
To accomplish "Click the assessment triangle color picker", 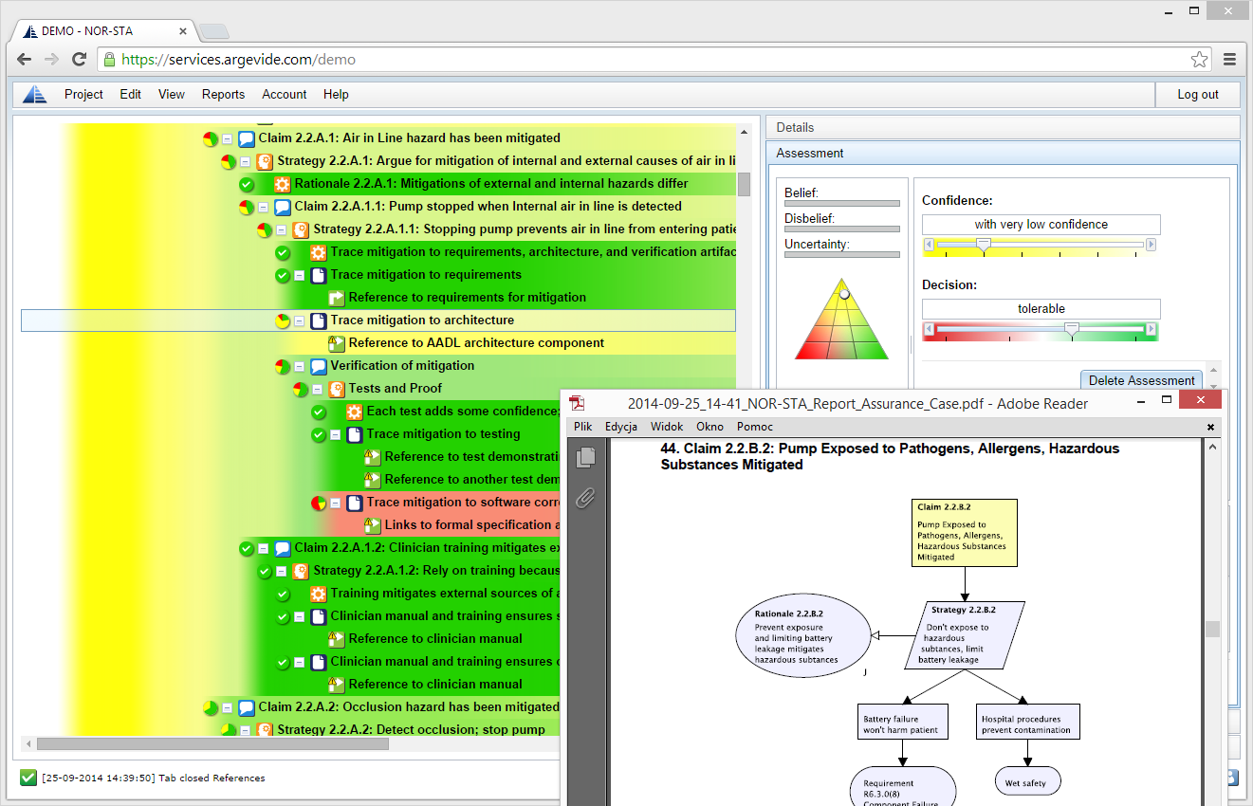I will [842, 320].
